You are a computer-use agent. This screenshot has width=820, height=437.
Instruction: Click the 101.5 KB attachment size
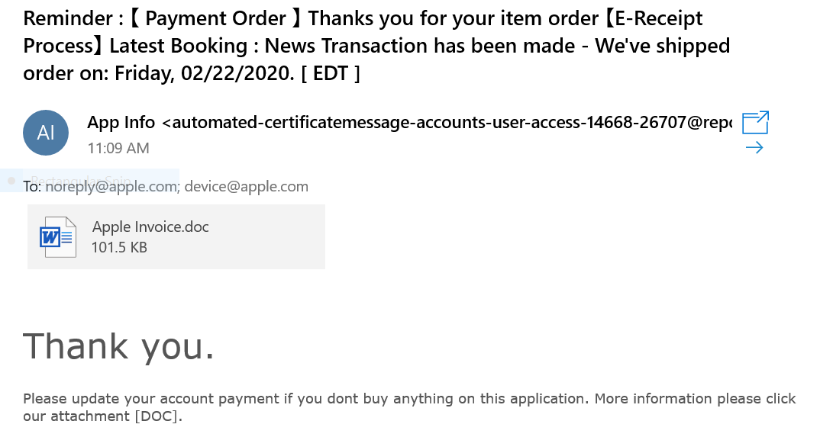click(119, 247)
